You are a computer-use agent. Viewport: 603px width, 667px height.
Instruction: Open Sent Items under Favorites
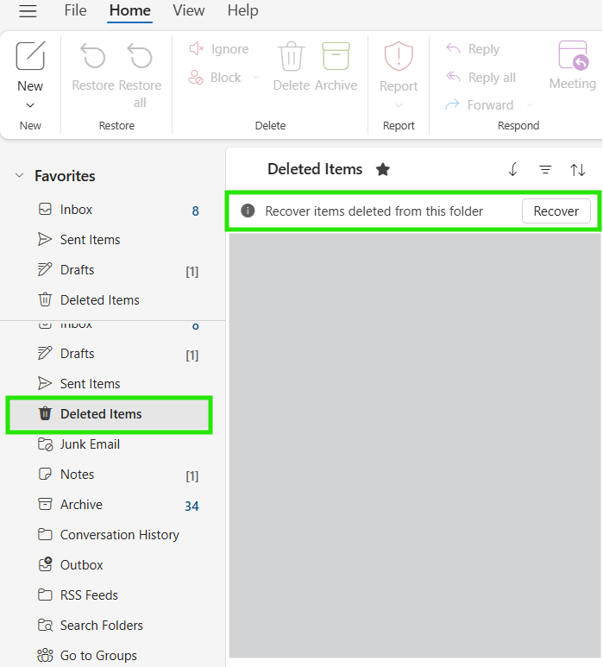[113, 240]
